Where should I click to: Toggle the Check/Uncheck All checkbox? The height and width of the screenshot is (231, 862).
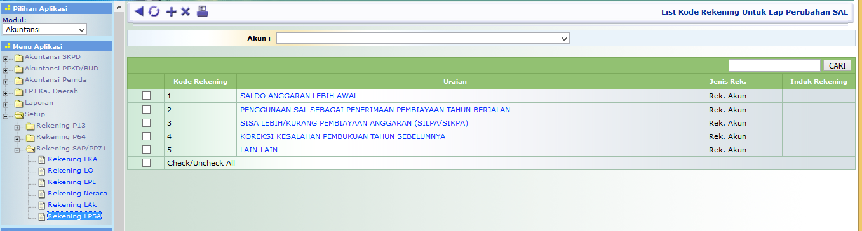146,163
